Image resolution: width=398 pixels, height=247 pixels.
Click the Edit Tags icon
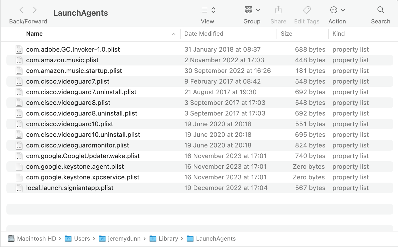pos(307,10)
